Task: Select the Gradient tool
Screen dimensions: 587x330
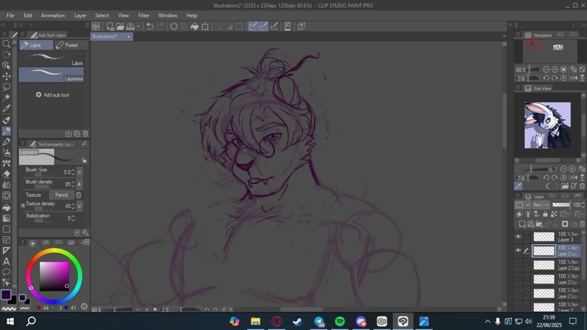Action: (x=6, y=218)
